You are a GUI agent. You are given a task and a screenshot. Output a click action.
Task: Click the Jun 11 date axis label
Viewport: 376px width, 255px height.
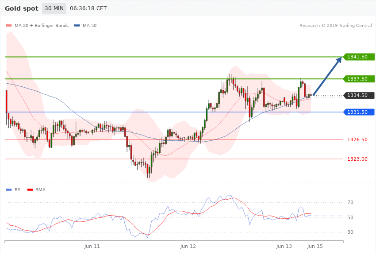tap(92, 246)
